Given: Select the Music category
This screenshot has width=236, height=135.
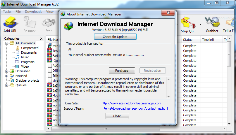Looking at the screenshot, I should [25, 57].
